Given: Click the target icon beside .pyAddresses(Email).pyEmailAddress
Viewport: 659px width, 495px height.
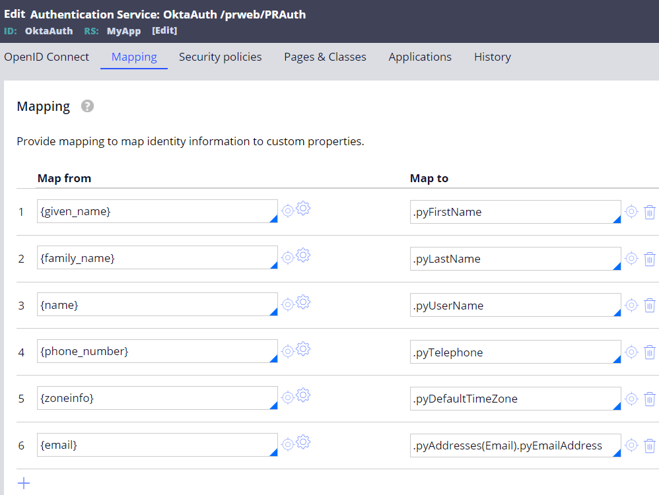Looking at the screenshot, I should [631, 445].
